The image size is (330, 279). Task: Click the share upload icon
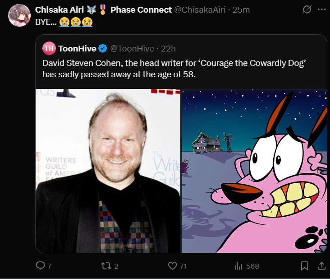point(322,266)
